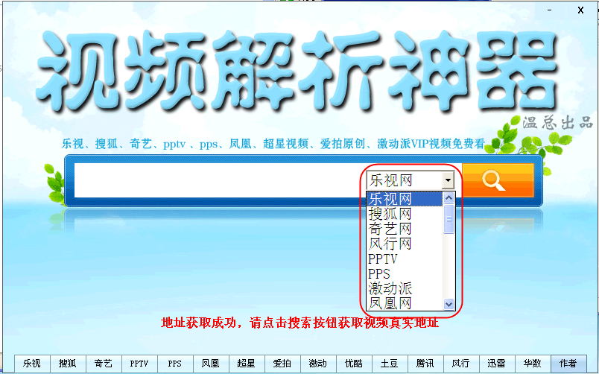
Task: Choose PPTV from the dropdown list
Action: 405,259
